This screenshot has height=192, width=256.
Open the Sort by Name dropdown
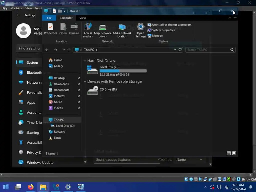pyautogui.click(x=189, y=160)
